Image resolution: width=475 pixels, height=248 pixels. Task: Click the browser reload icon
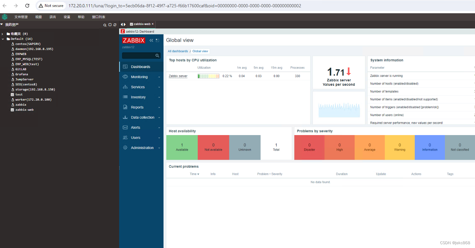coord(27,6)
